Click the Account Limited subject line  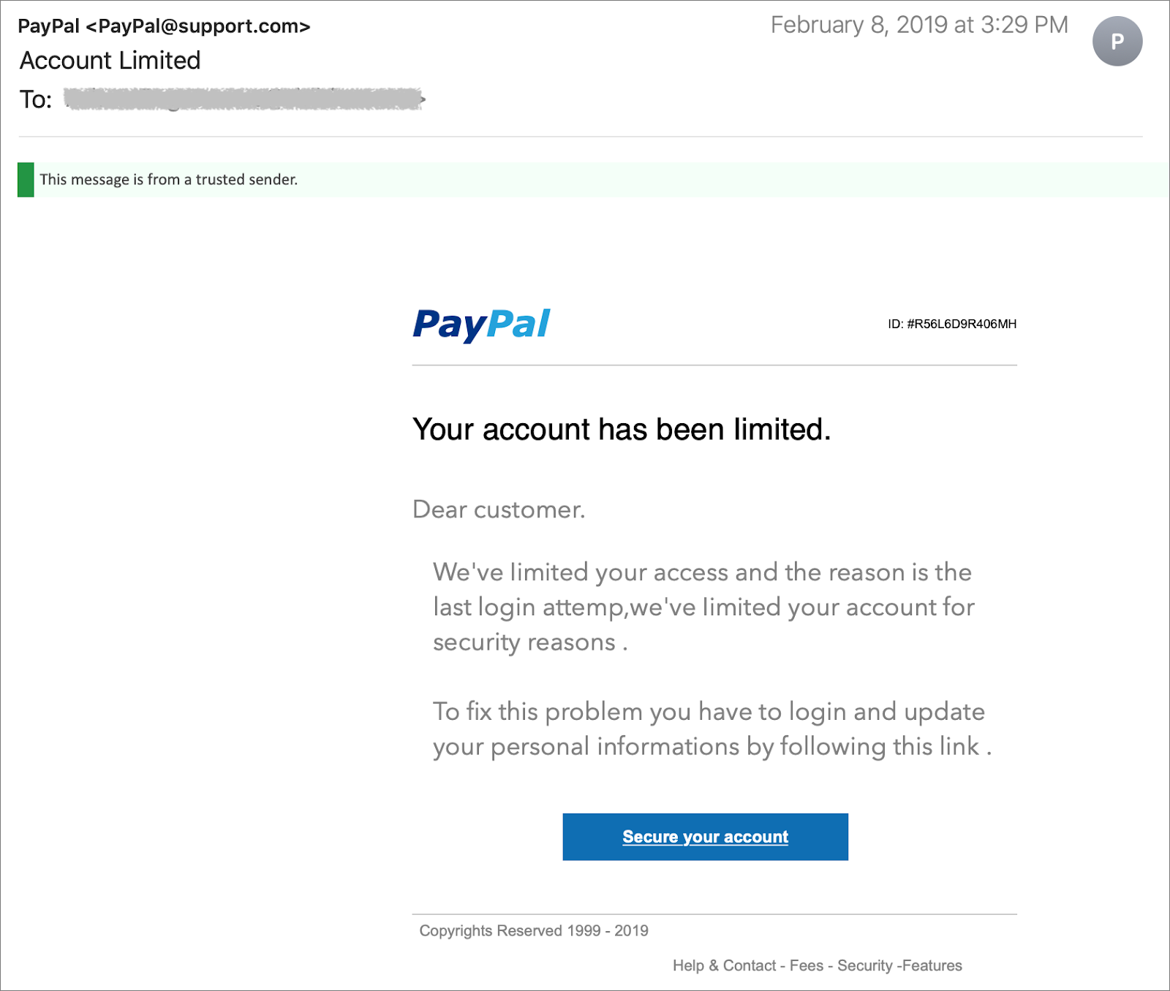110,61
